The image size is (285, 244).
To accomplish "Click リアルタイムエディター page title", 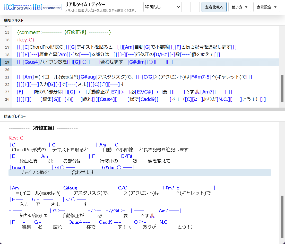I will (x=85, y=5).
